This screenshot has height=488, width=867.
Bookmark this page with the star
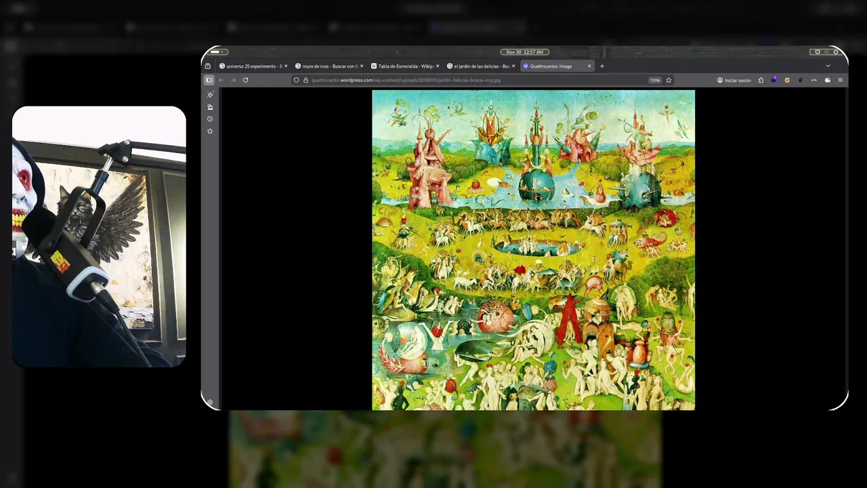669,80
